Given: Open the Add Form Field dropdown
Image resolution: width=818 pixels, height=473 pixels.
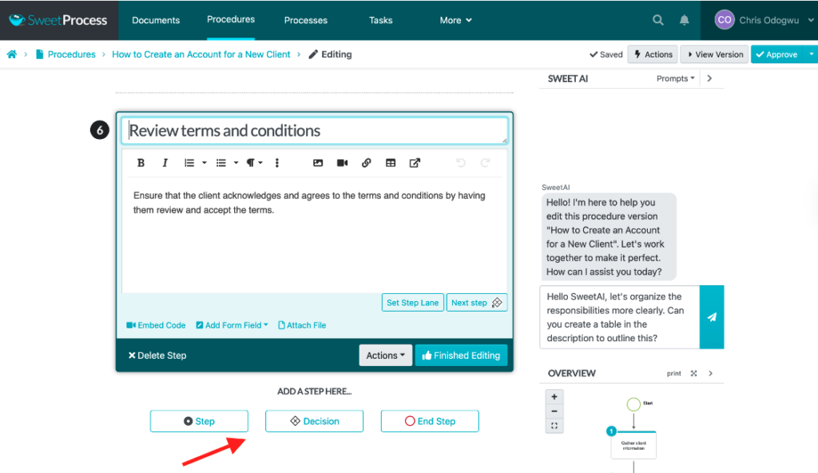Looking at the screenshot, I should 232,325.
